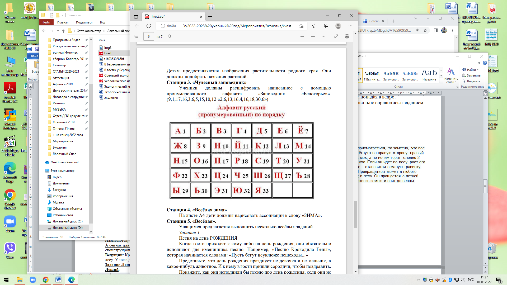Click Explorer navigation pane scrollbar

91,153
